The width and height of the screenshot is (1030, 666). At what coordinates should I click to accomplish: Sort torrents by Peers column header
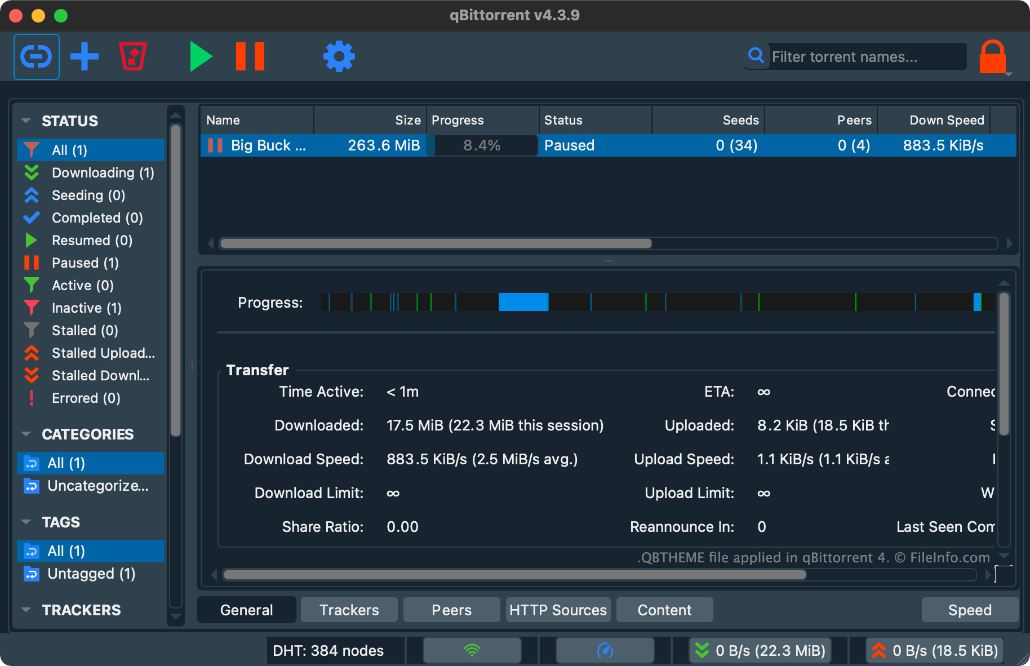[x=821, y=120]
